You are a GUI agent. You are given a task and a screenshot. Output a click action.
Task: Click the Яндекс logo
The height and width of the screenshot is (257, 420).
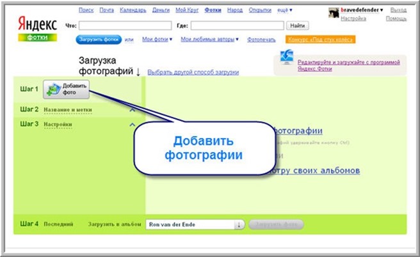tap(37, 24)
